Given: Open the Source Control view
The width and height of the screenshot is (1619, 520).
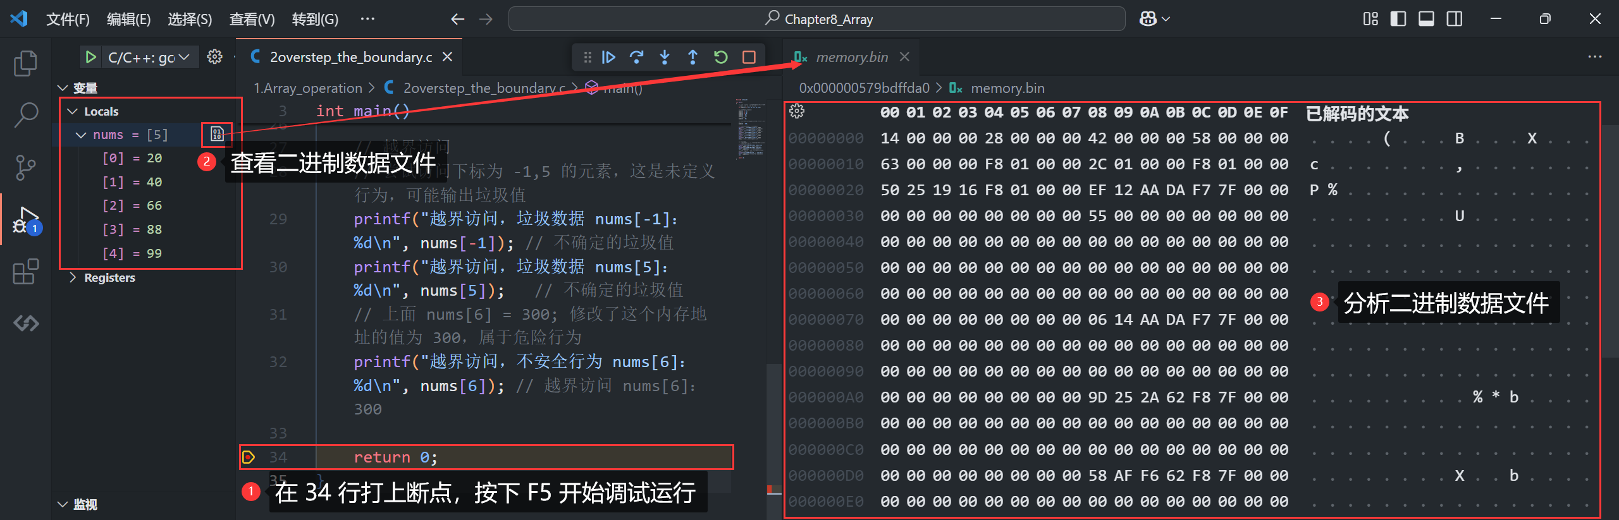Looking at the screenshot, I should click(25, 167).
